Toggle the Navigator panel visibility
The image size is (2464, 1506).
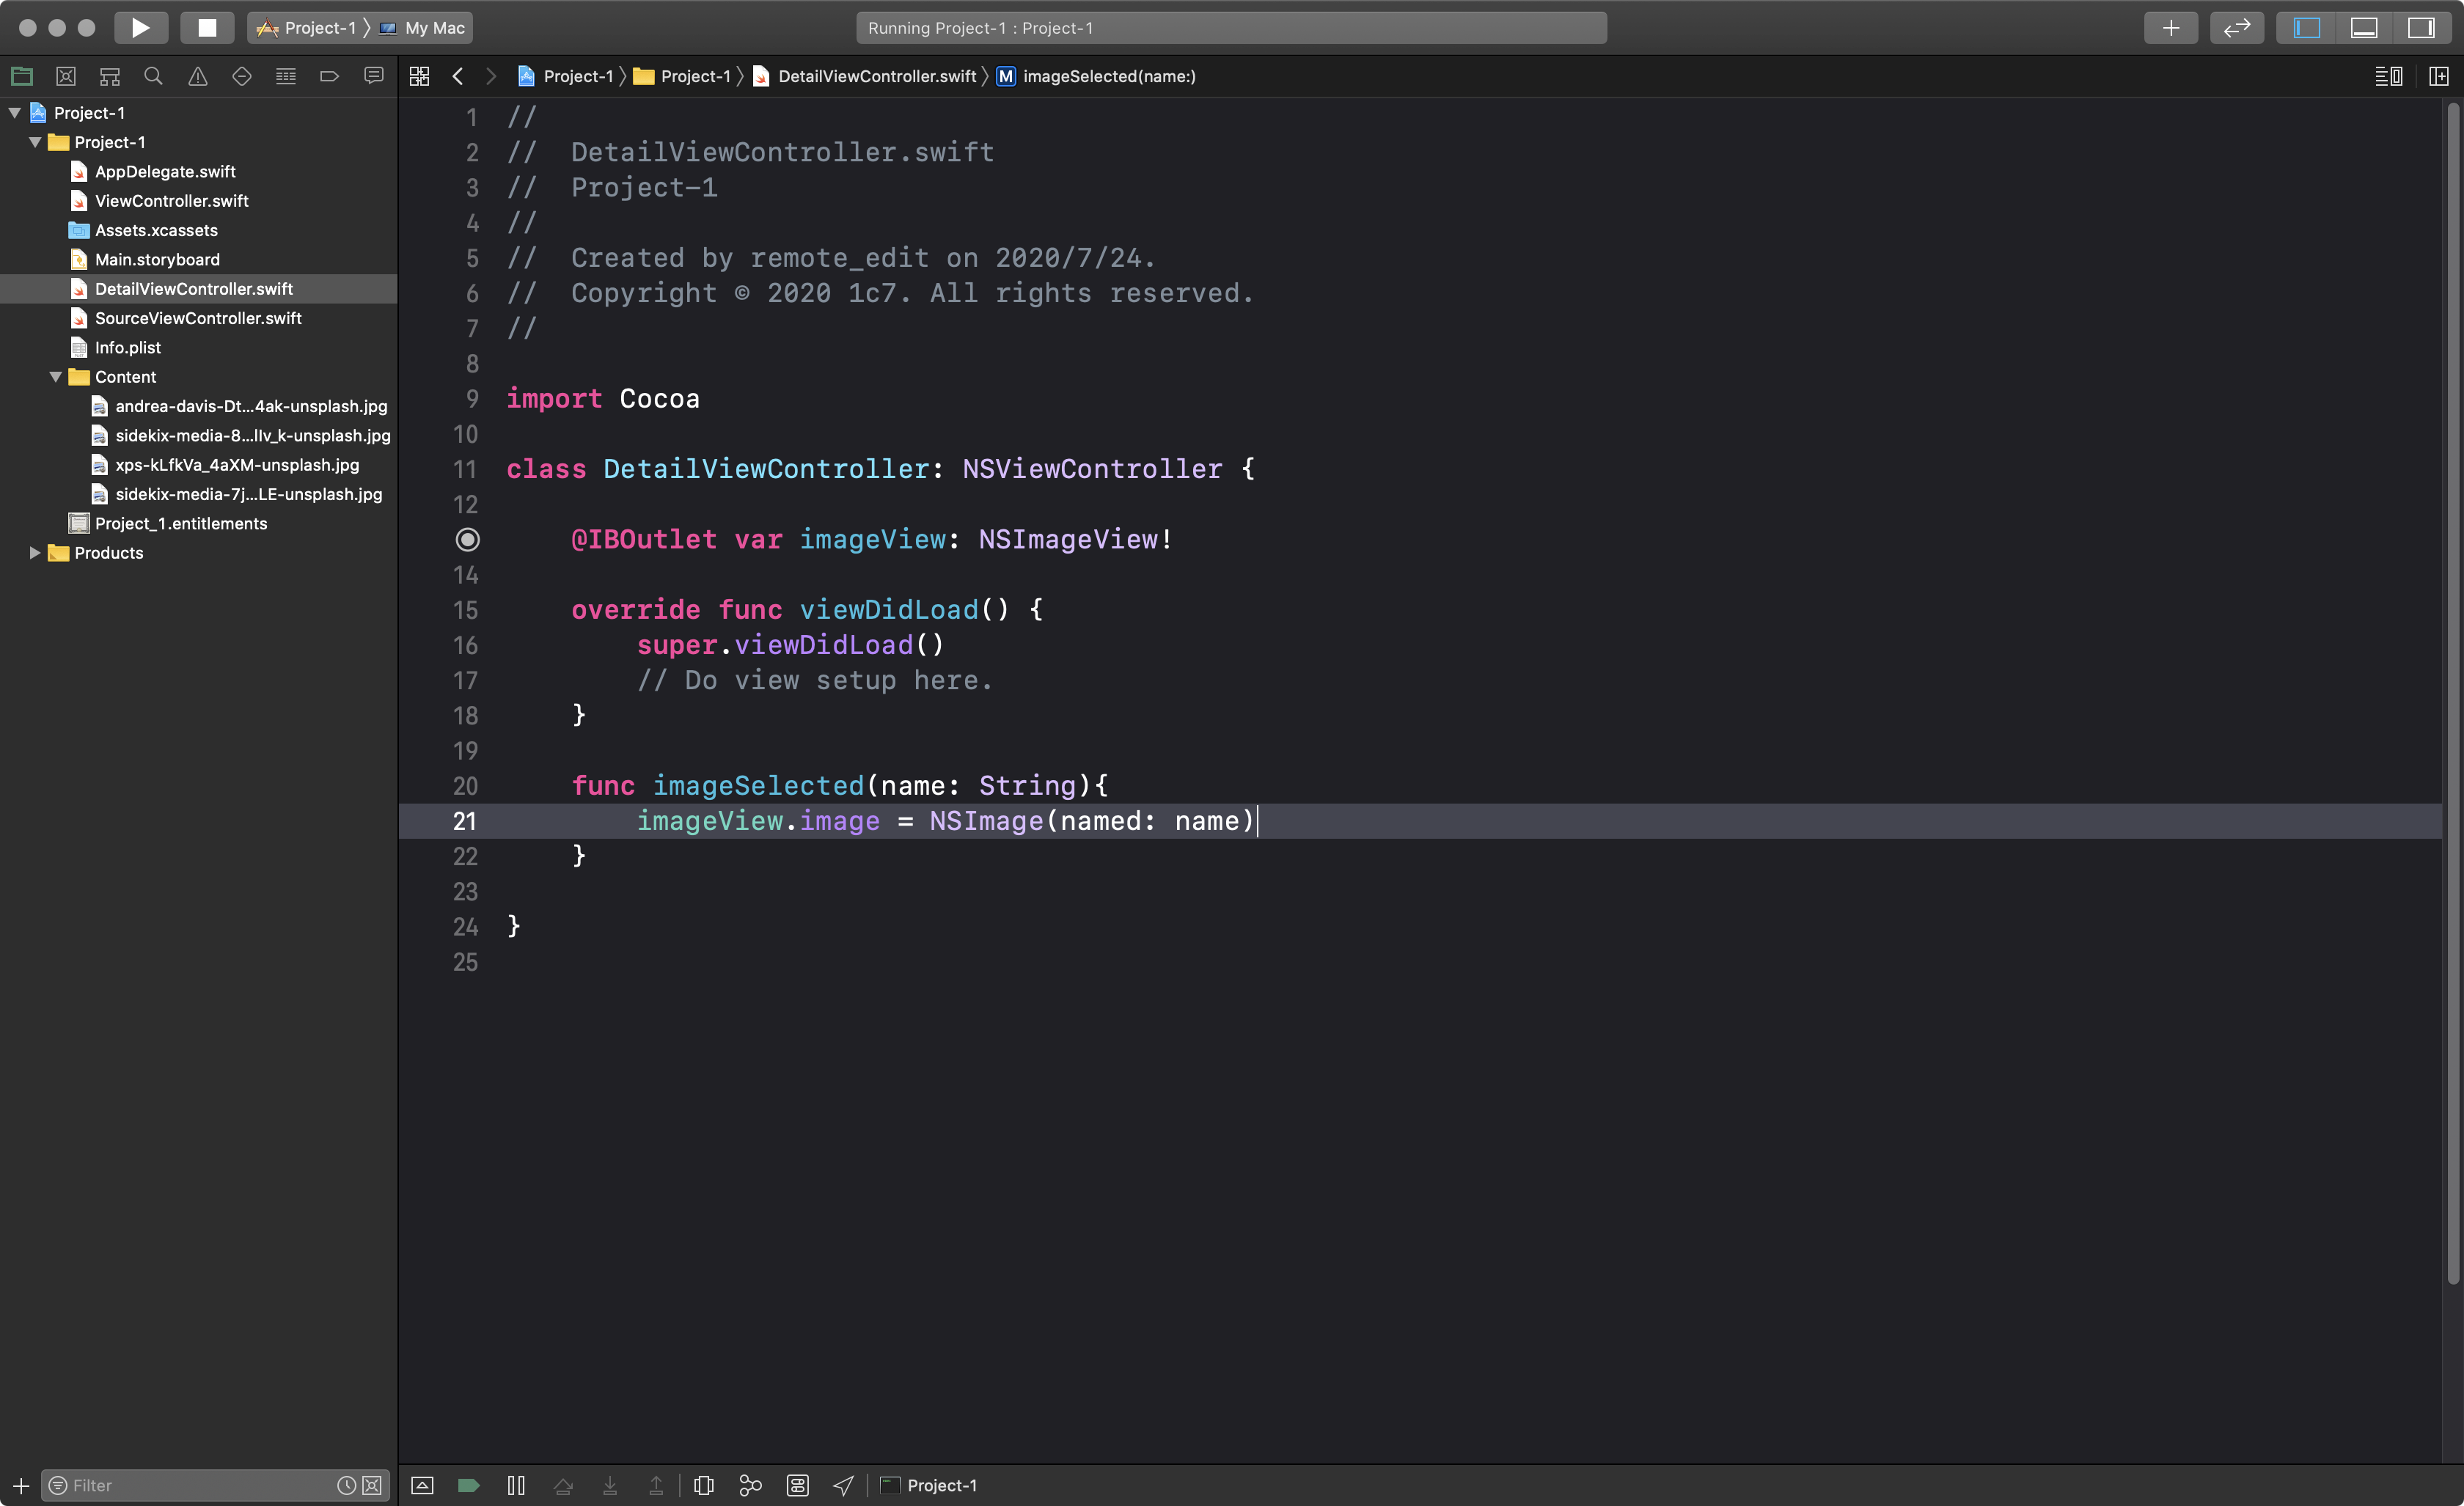pyautogui.click(x=2306, y=27)
